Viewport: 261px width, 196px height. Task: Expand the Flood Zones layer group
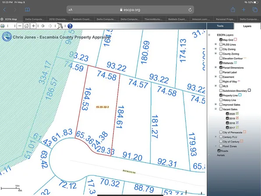(216, 146)
